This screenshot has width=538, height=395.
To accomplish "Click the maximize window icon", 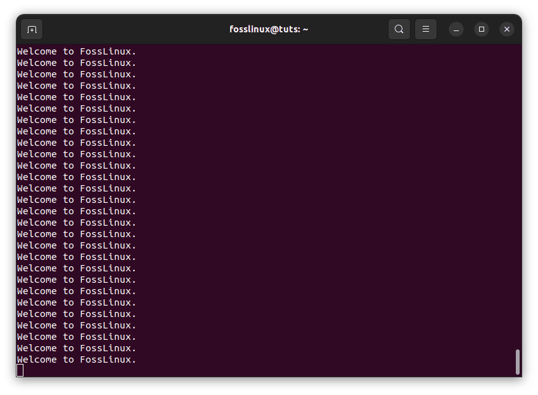I will [482, 29].
